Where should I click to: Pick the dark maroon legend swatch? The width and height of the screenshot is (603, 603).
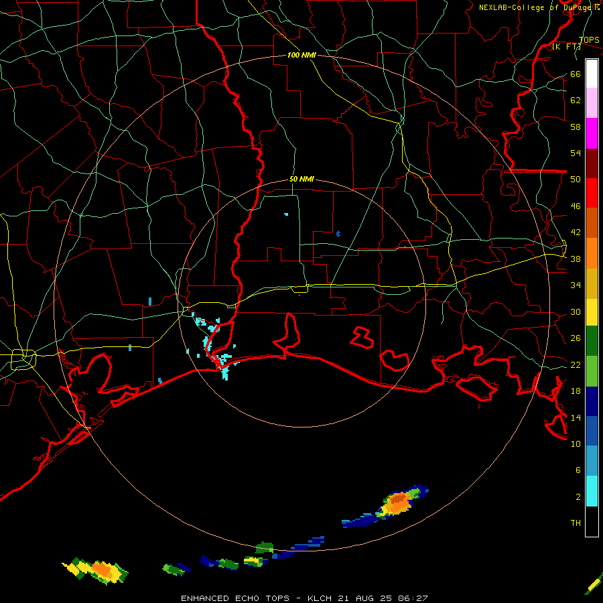(592, 163)
